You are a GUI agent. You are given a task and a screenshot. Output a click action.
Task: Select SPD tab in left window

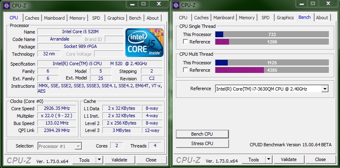(96, 18)
